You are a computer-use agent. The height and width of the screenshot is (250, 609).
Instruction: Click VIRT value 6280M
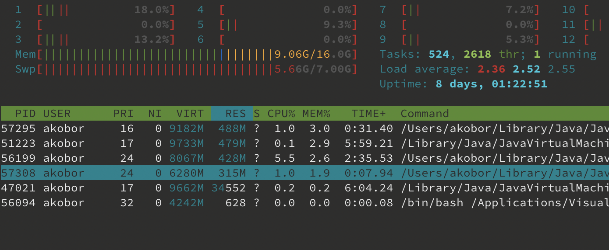coord(187,173)
